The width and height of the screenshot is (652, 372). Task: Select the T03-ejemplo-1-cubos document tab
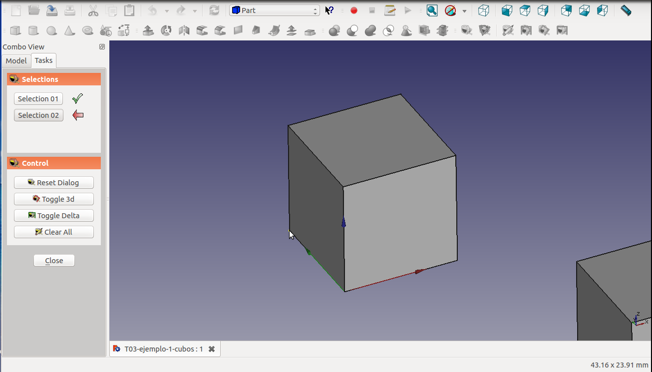click(163, 349)
